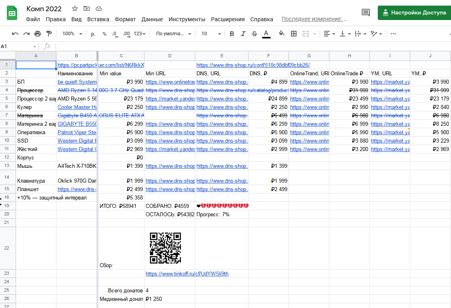Open the Вид menu
Image resolution: width=451 pixels, height=308 pixels.
pos(76,19)
